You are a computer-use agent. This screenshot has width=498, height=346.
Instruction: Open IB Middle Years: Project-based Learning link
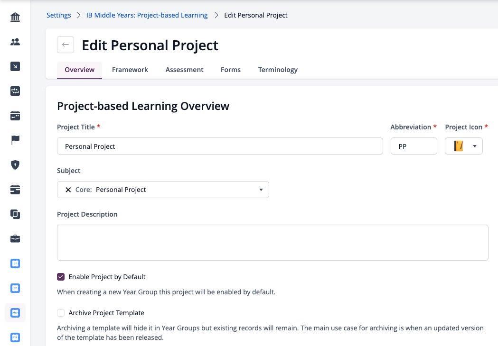point(147,15)
